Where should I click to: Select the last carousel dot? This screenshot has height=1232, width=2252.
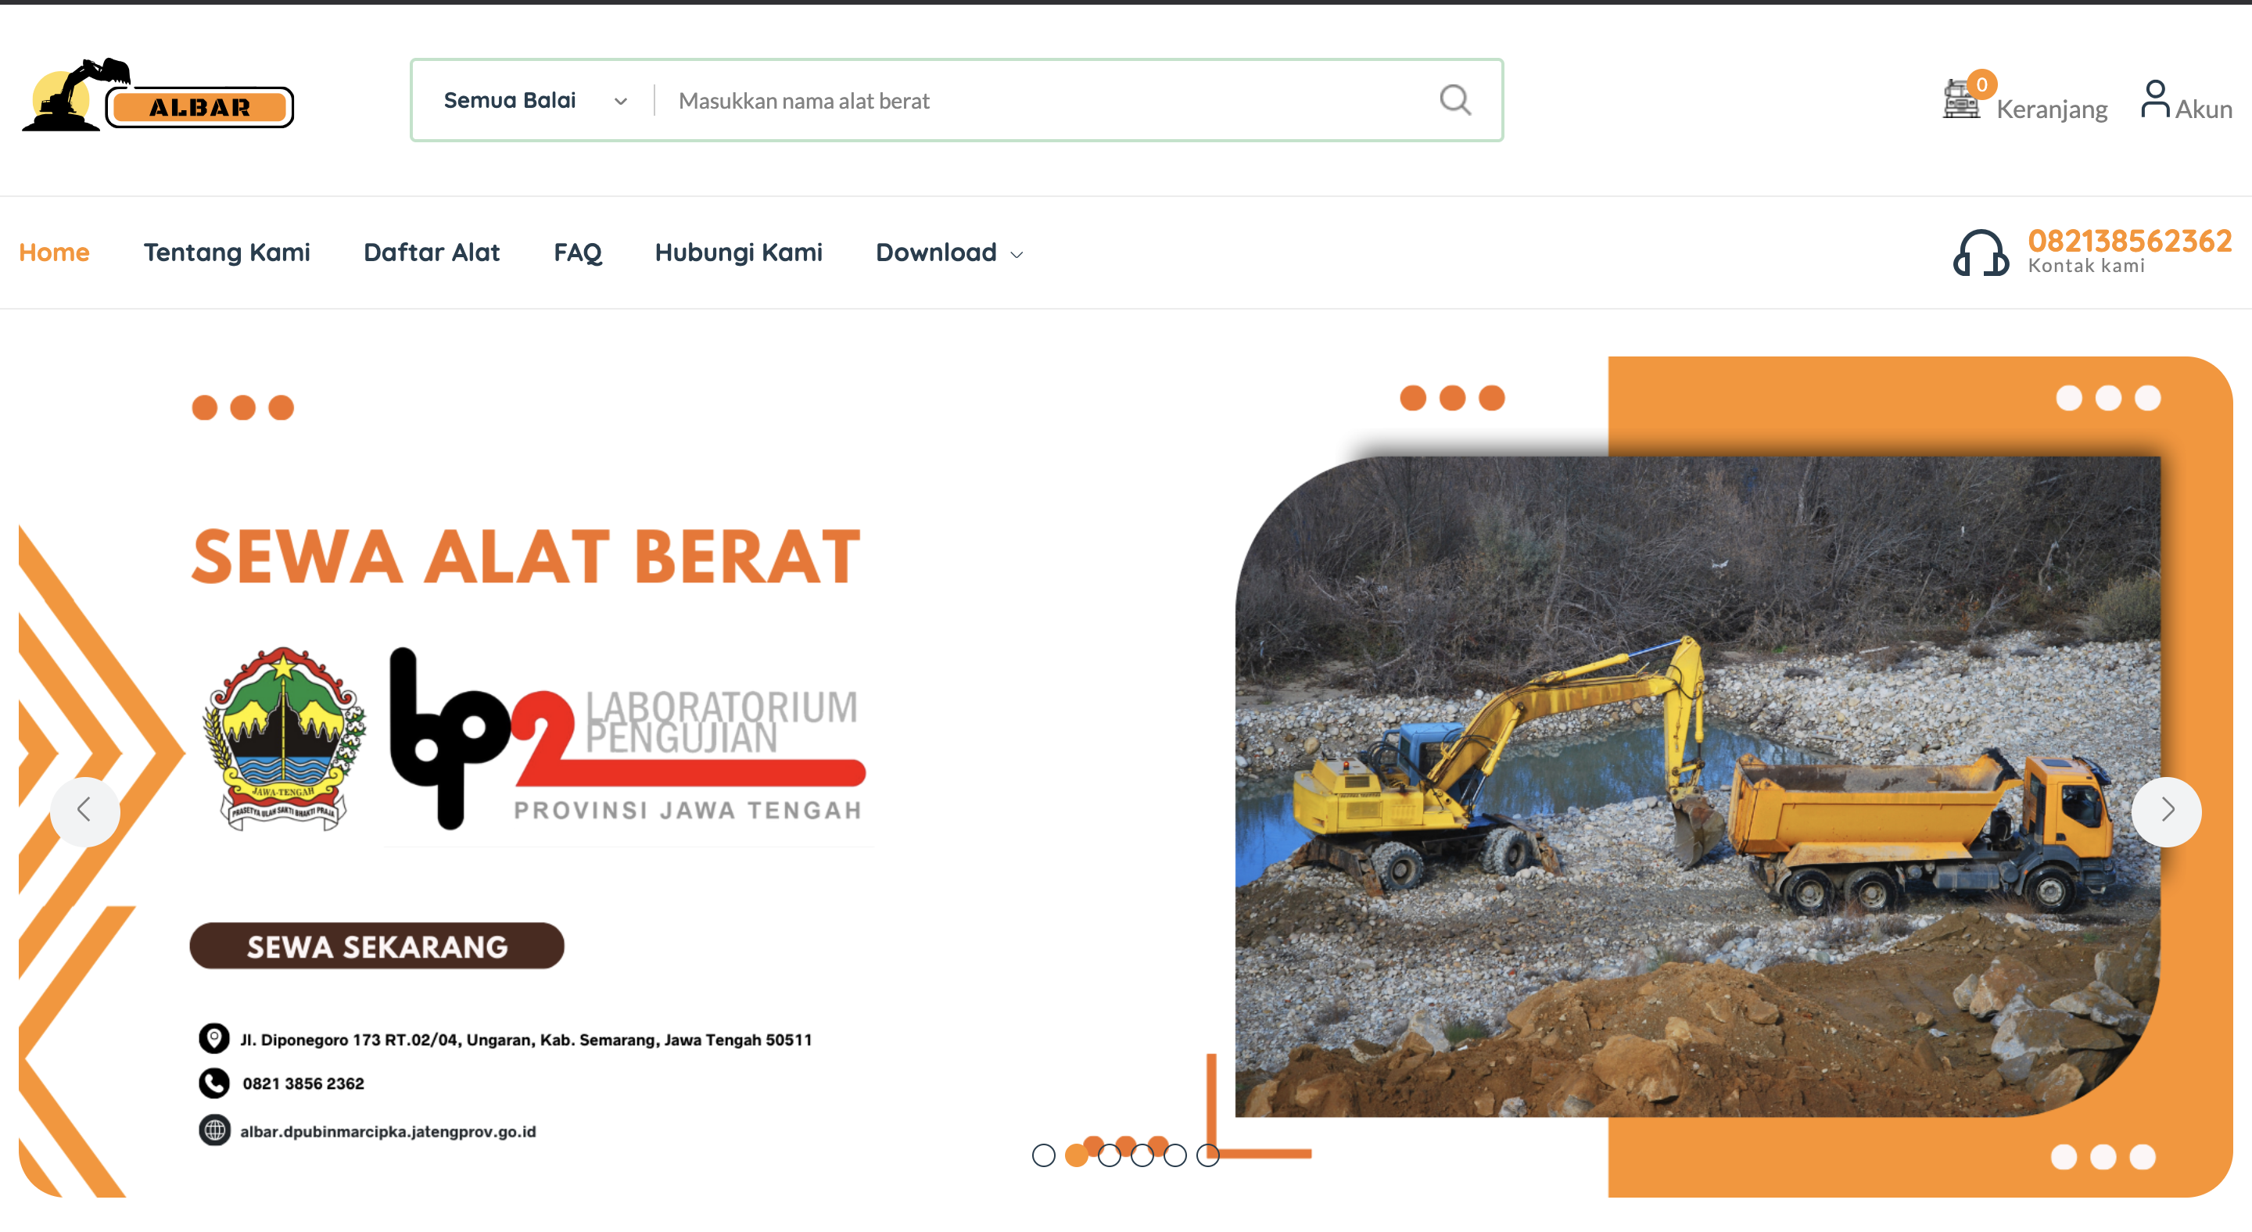point(1208,1155)
